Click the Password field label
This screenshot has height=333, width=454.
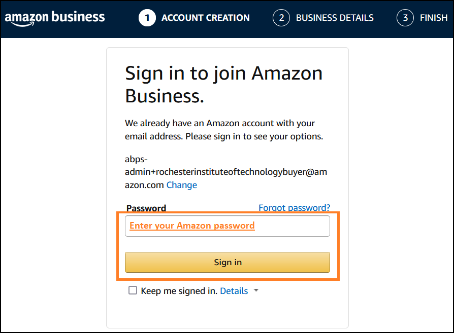coord(146,208)
